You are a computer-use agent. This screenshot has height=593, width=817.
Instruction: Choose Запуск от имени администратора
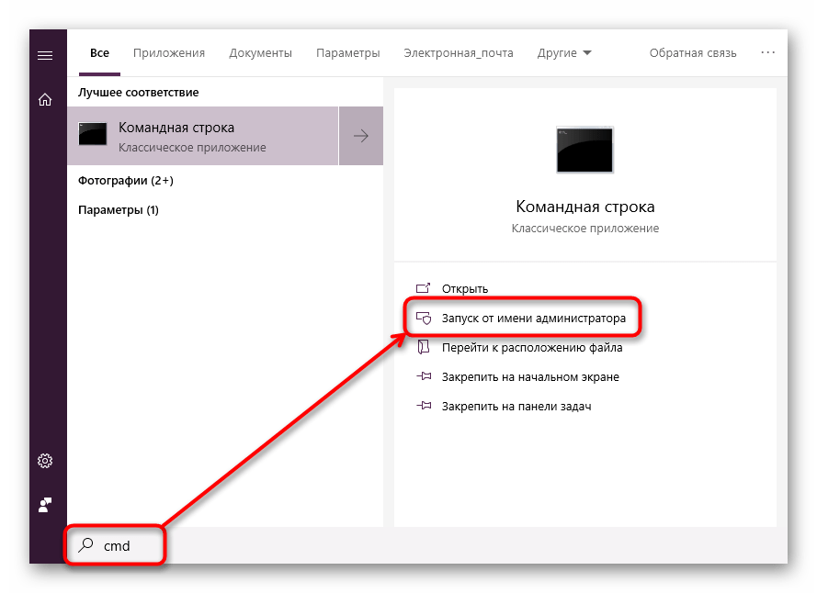[x=534, y=318]
